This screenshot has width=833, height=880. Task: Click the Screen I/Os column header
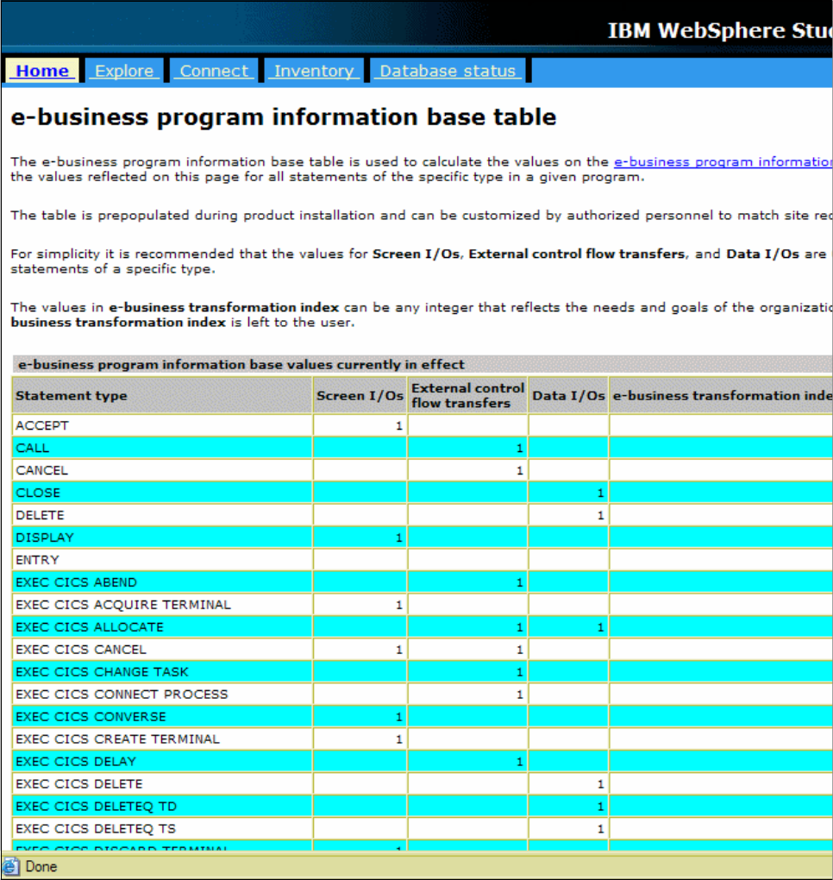pyautogui.click(x=360, y=396)
